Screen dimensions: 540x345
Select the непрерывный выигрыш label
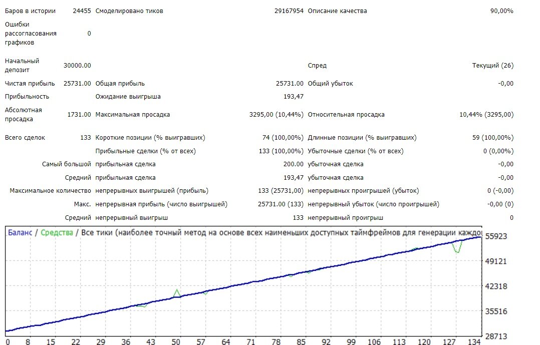[132, 218]
